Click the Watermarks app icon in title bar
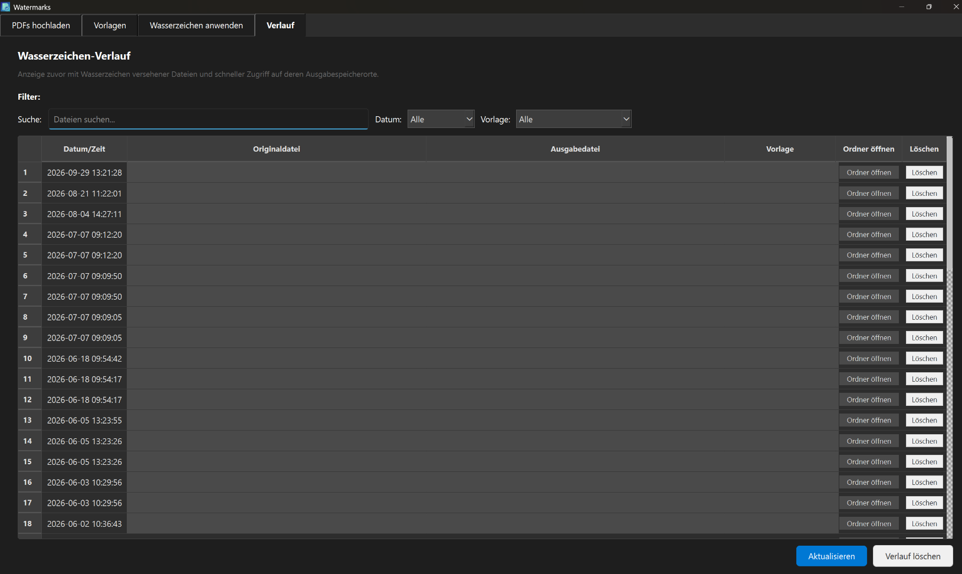Screen dimensions: 962x574 (x=6, y=7)
